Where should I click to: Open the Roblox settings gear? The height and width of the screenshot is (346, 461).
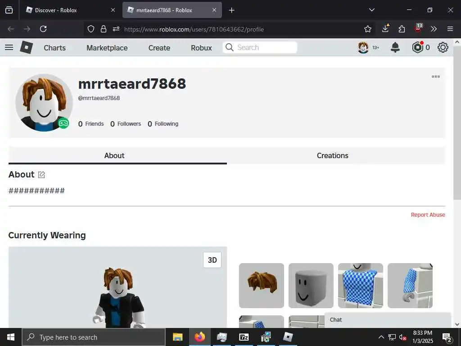[443, 47]
